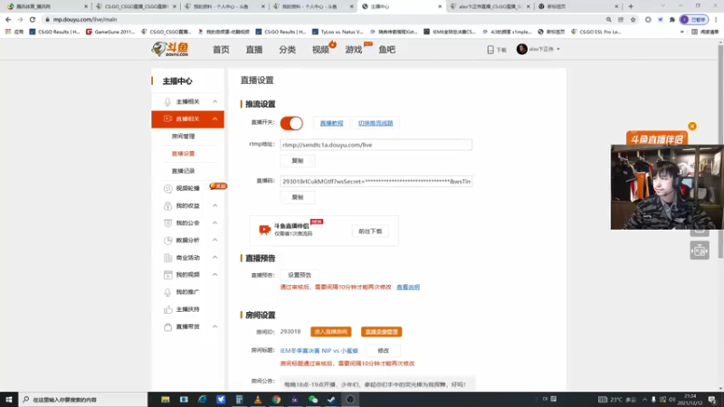Open the Chrome profile button
This screenshot has height=407, width=724.
coord(693,19)
